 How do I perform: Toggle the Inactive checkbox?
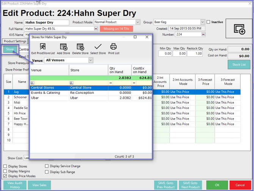209,22
